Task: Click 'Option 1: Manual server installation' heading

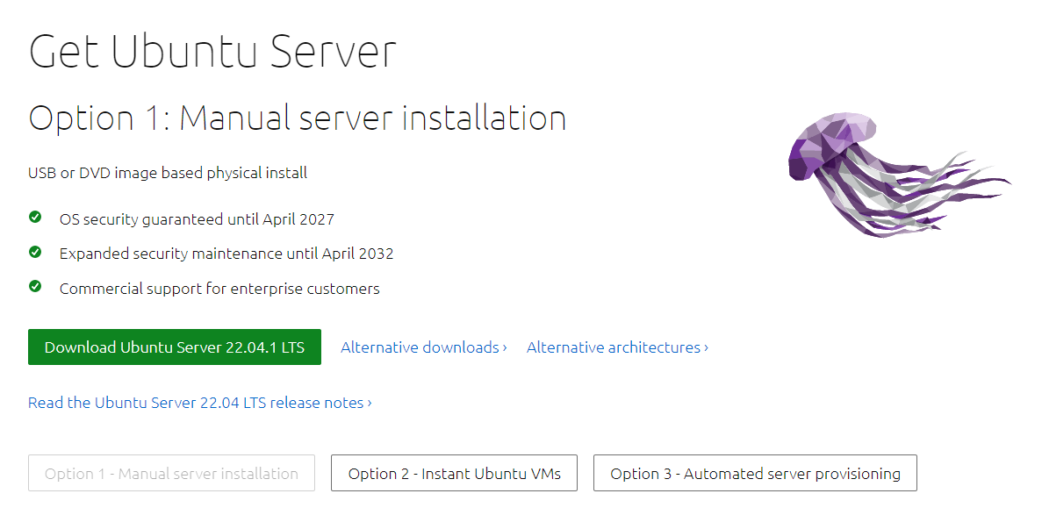Action: (297, 118)
